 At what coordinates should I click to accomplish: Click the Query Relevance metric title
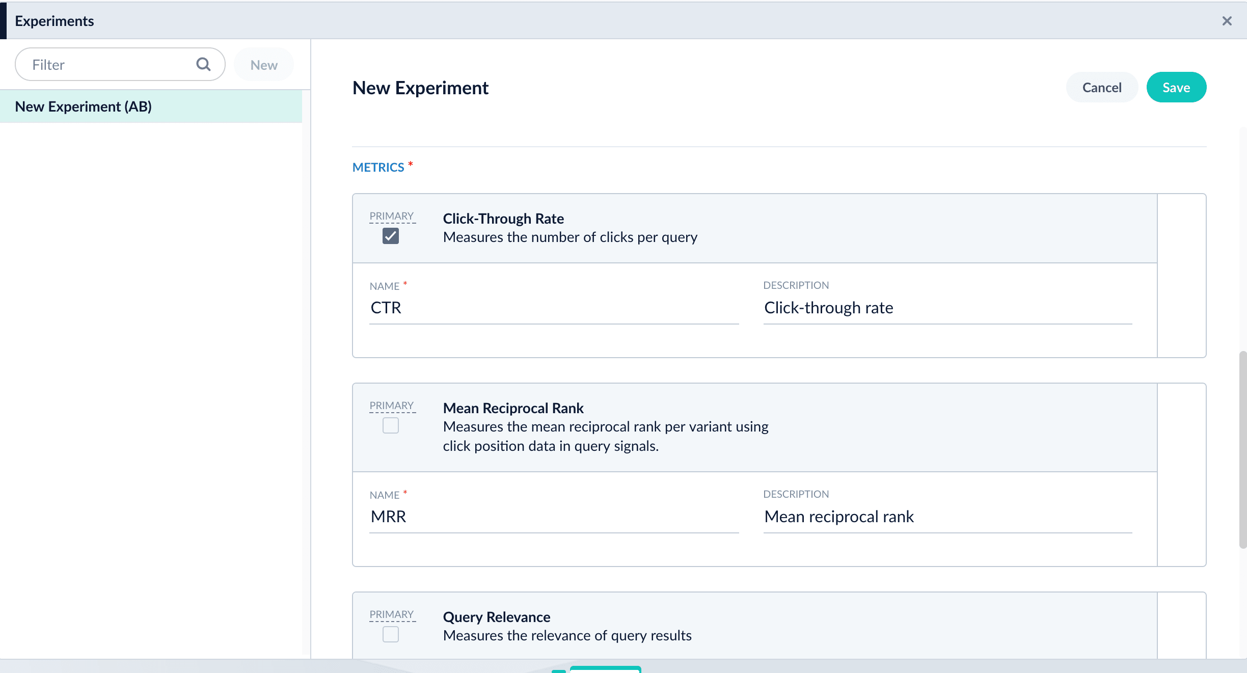point(496,617)
